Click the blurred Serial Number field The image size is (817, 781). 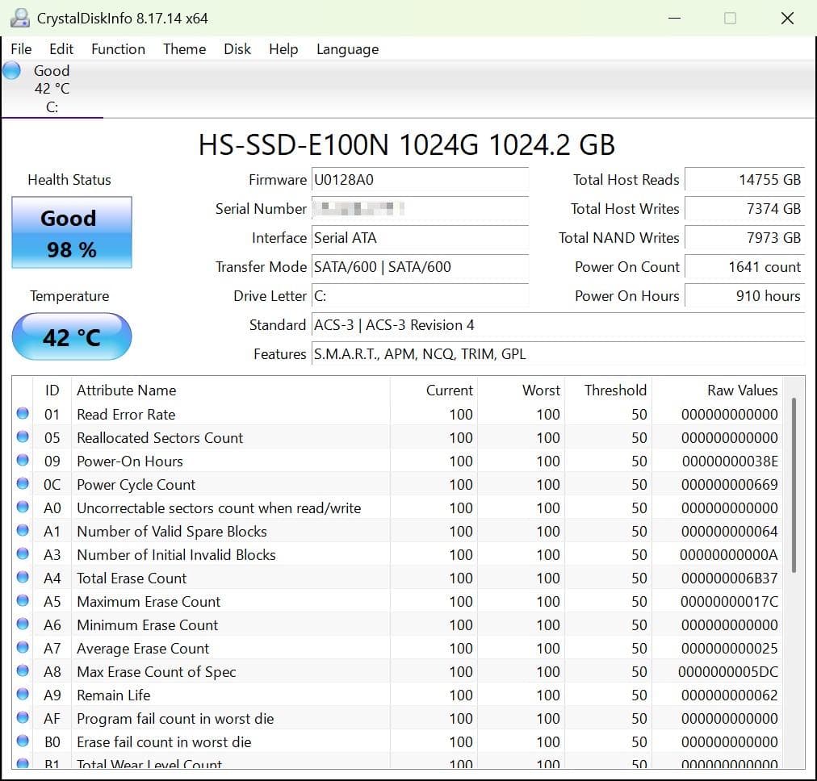pos(420,209)
